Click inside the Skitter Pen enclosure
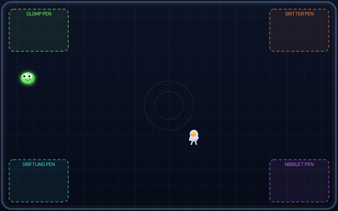Screen dimensions: 338x211 [299, 30]
